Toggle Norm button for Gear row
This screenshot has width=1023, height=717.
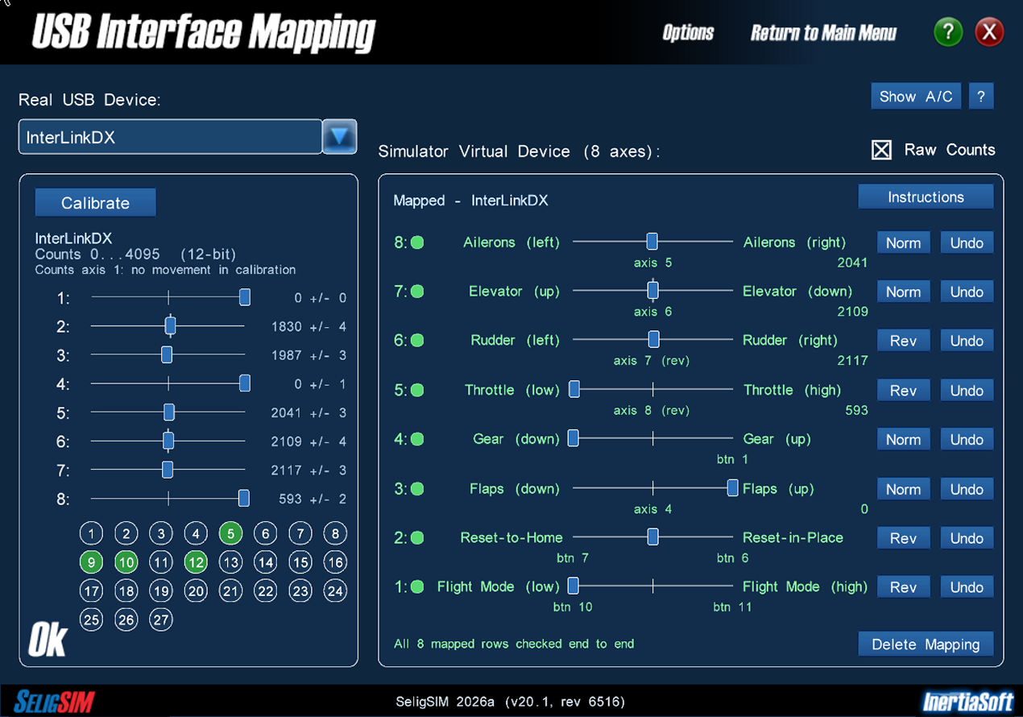click(x=904, y=440)
